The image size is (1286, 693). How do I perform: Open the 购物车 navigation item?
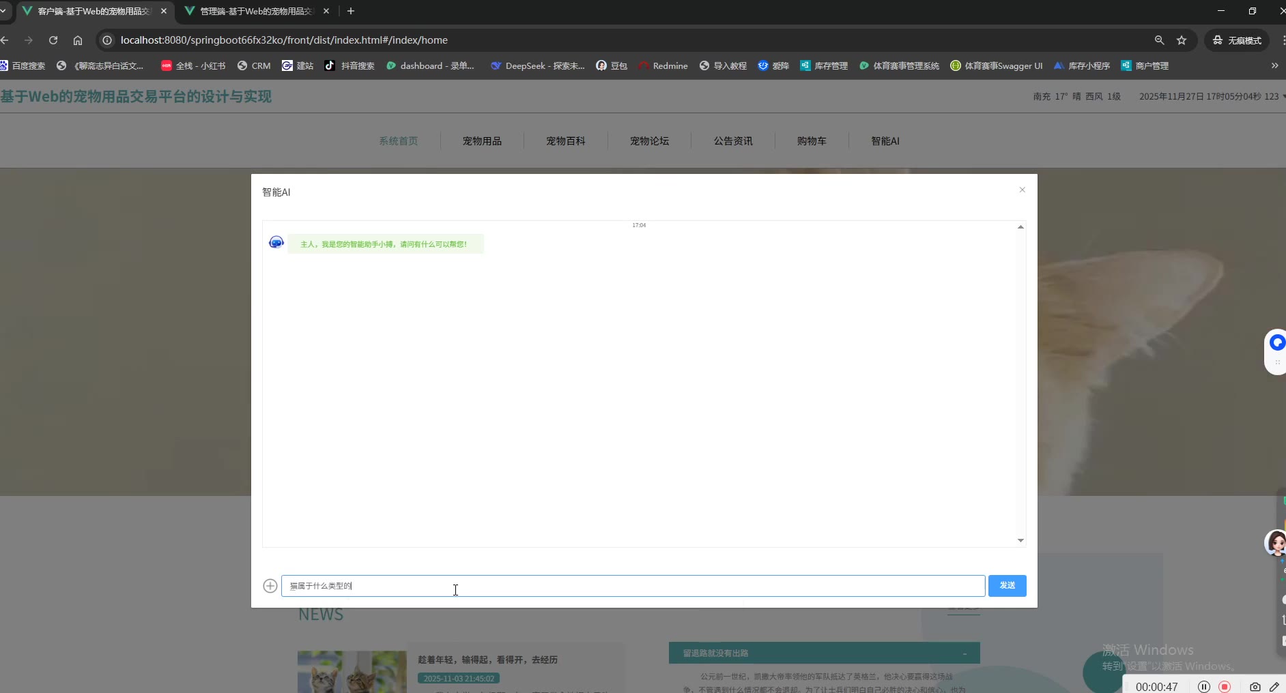click(812, 141)
